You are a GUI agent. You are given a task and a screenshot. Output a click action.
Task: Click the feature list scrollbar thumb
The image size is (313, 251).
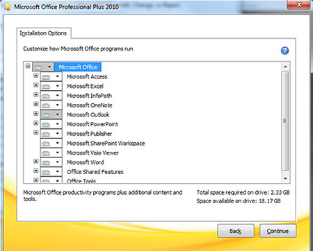(x=285, y=121)
